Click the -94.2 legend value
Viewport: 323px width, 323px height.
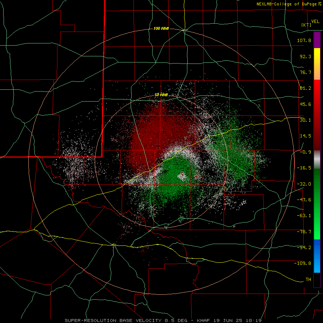click(x=304, y=248)
